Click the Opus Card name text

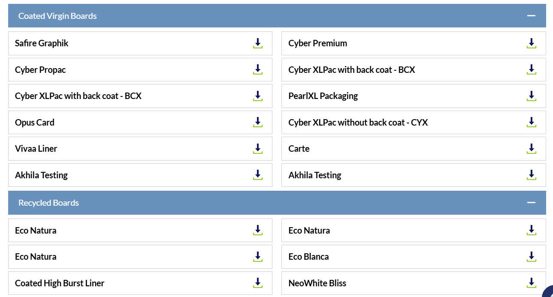pos(35,123)
